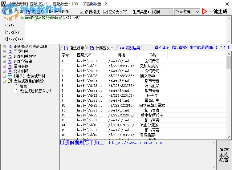Click the question mark icon beside 表达式遇到的问题
232x170 pixels.
click(10, 81)
